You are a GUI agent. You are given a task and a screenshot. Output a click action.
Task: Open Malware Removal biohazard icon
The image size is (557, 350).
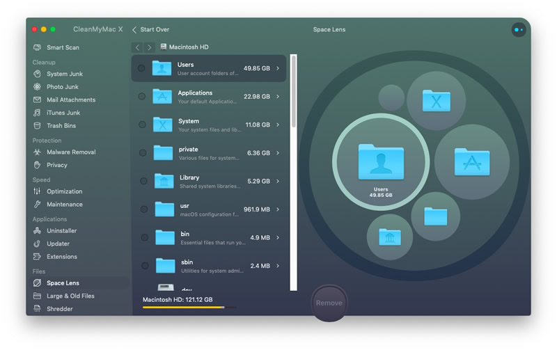pos(37,152)
